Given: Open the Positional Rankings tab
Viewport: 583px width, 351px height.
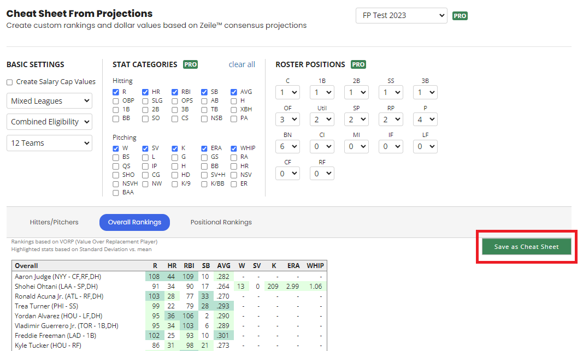Looking at the screenshot, I should click(221, 222).
